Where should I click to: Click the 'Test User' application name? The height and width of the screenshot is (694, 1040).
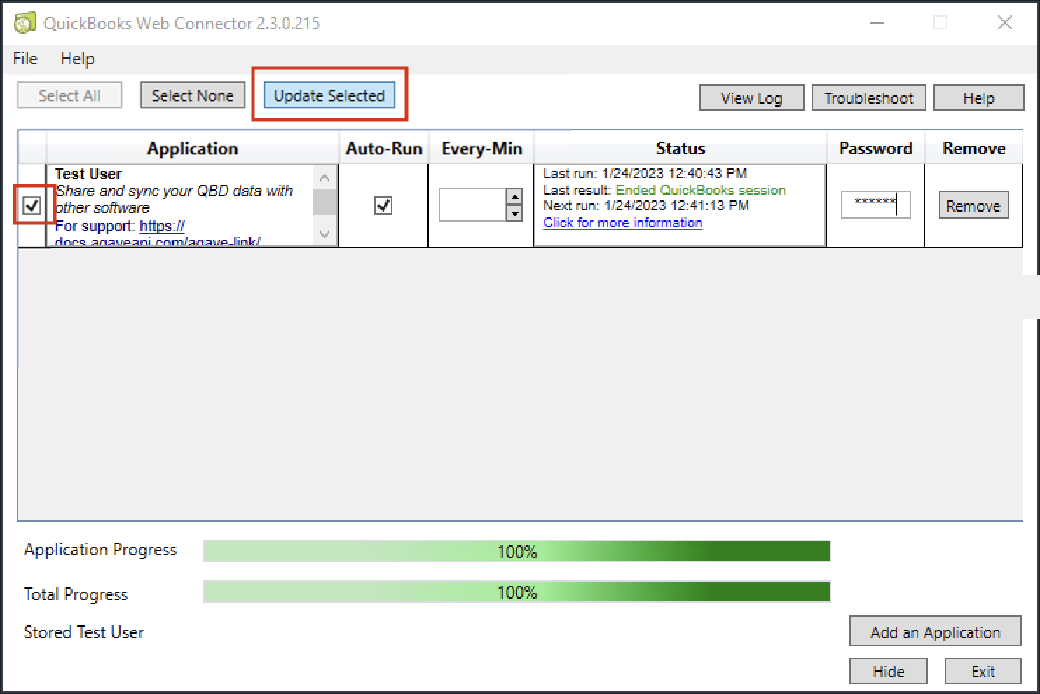(88, 174)
